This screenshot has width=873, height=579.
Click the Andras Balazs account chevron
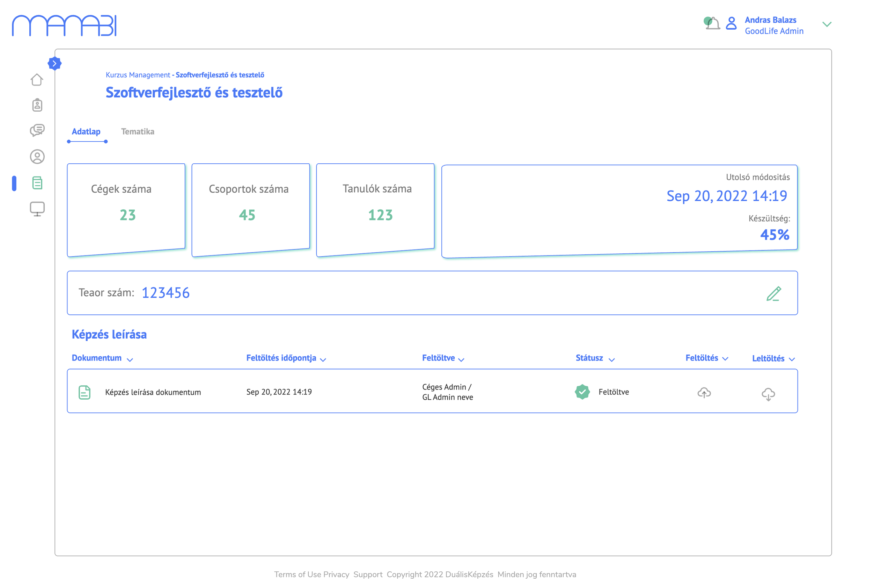(x=827, y=24)
